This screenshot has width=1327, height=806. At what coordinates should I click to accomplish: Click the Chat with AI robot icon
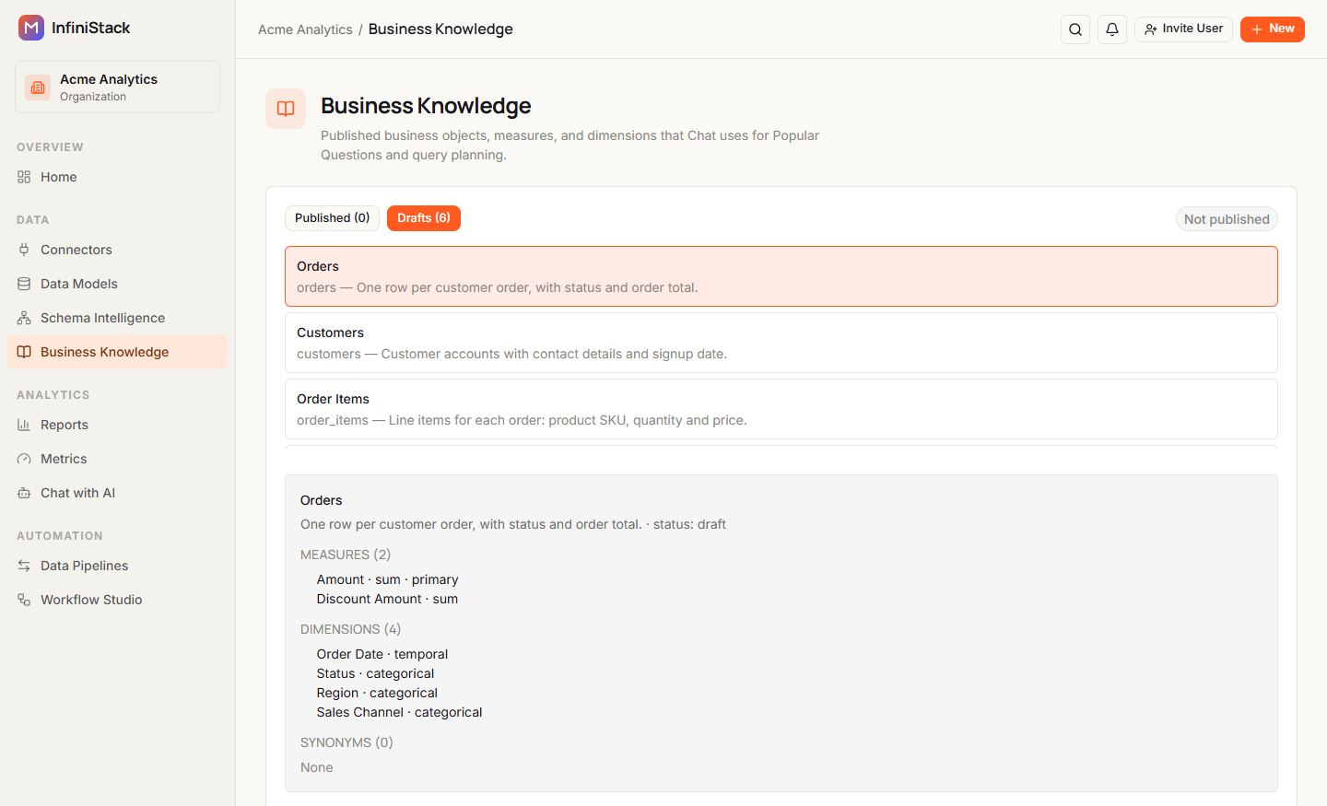click(x=24, y=493)
